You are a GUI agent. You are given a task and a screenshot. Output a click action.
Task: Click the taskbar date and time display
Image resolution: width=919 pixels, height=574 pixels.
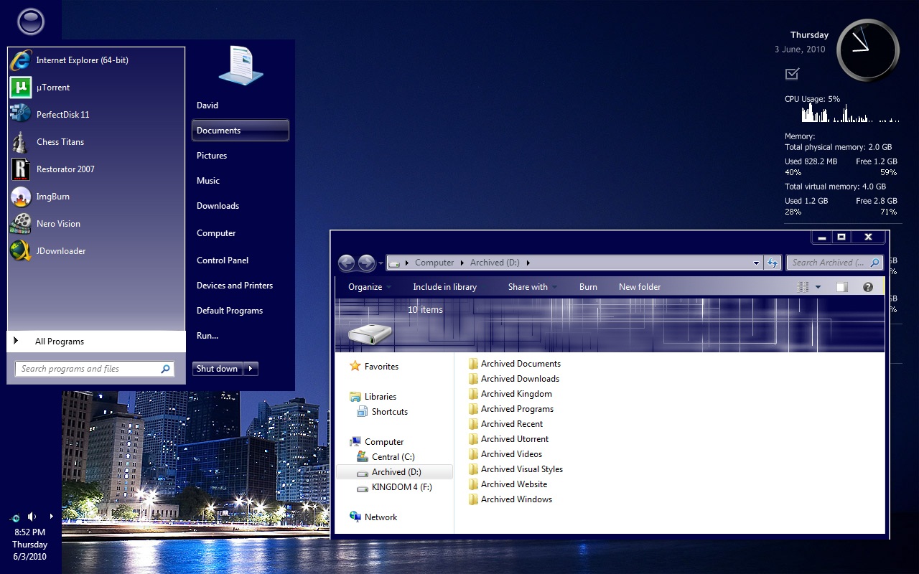pos(30,545)
